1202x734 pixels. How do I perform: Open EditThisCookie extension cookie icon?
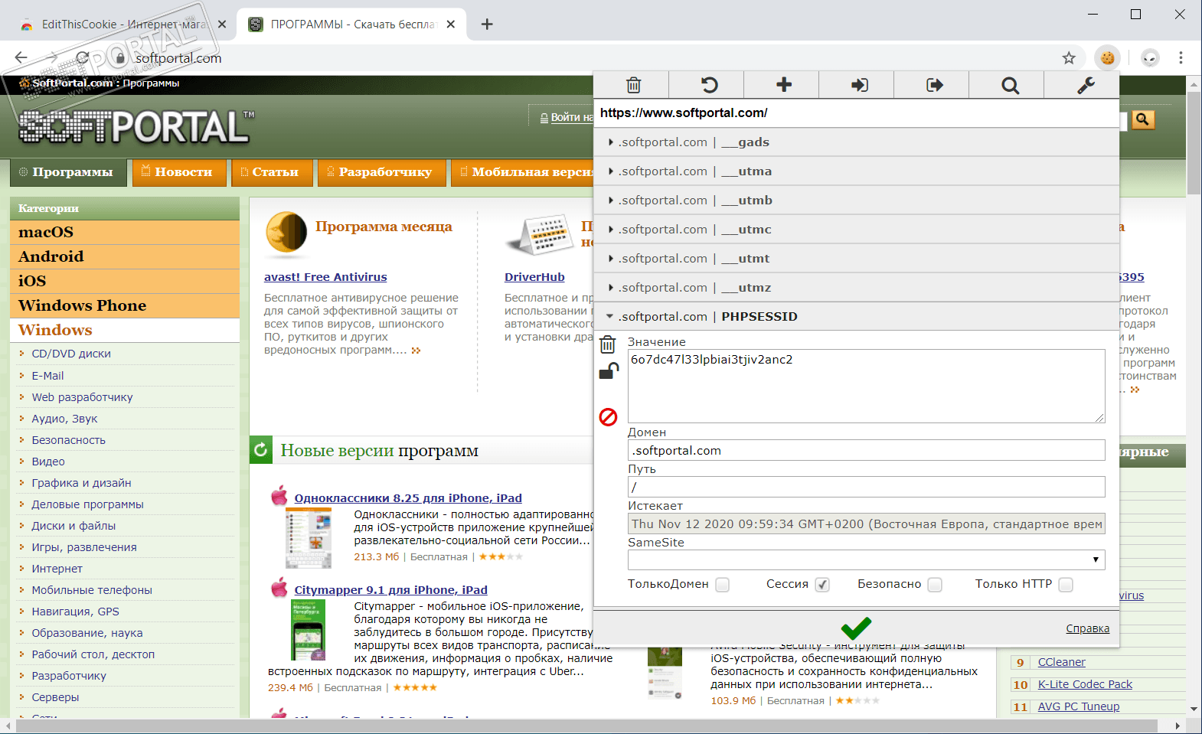pos(1107,57)
